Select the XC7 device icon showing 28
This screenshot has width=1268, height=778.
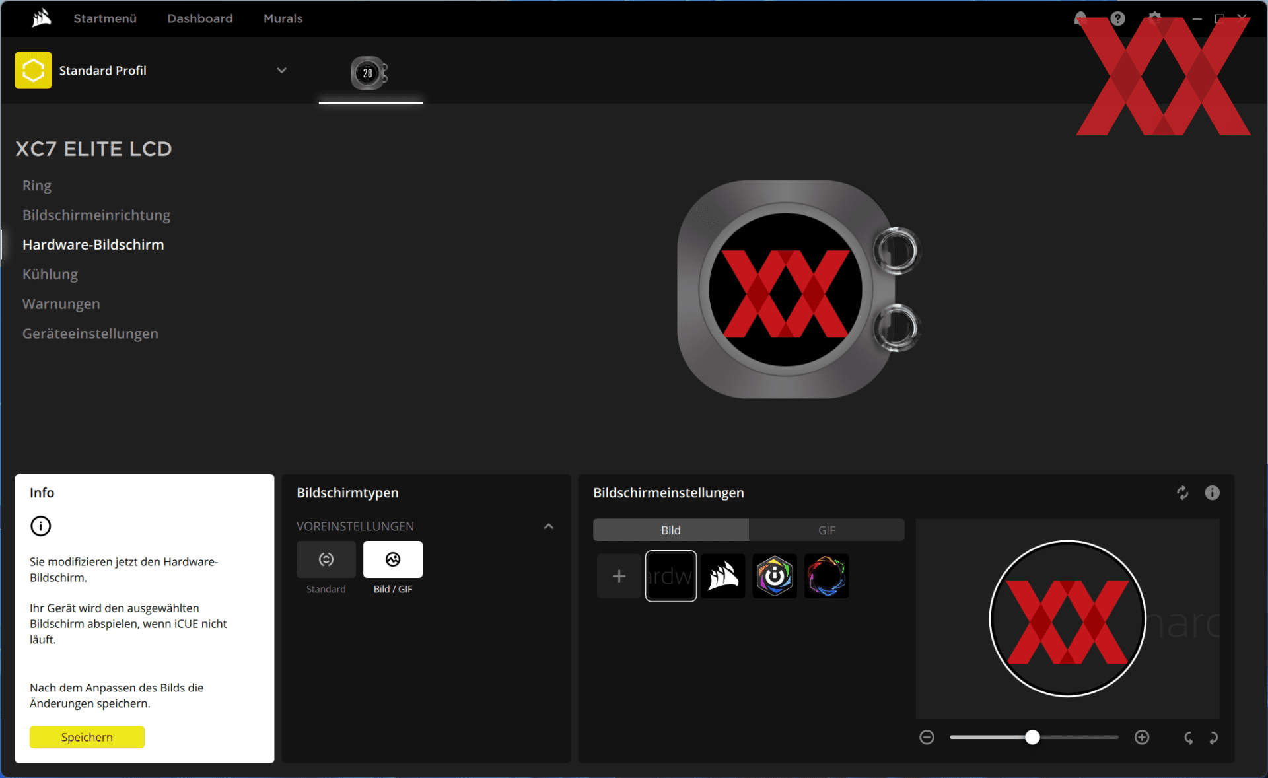click(x=369, y=73)
